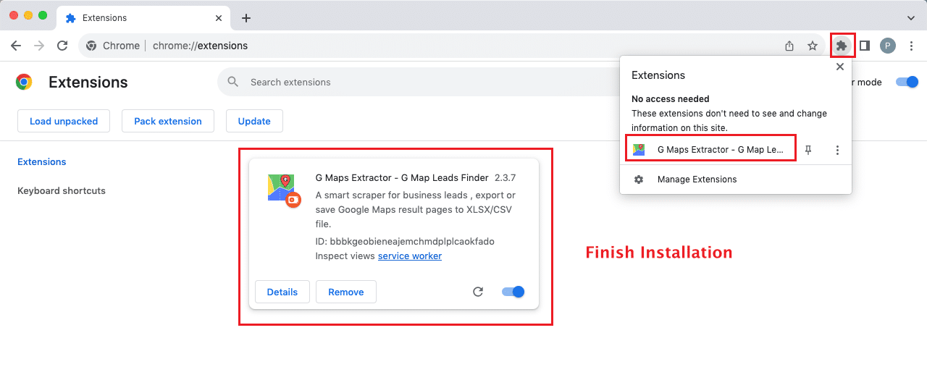Click the Load unpacked button

pos(64,121)
